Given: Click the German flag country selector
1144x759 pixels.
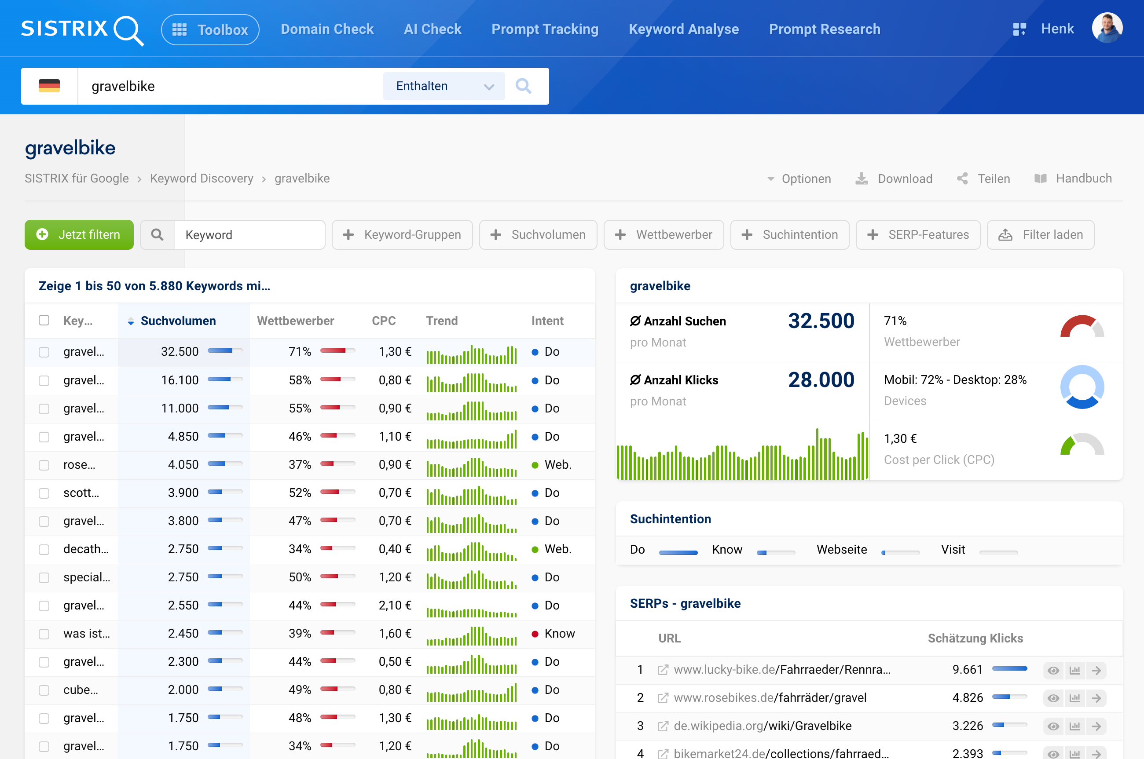Looking at the screenshot, I should (49, 86).
